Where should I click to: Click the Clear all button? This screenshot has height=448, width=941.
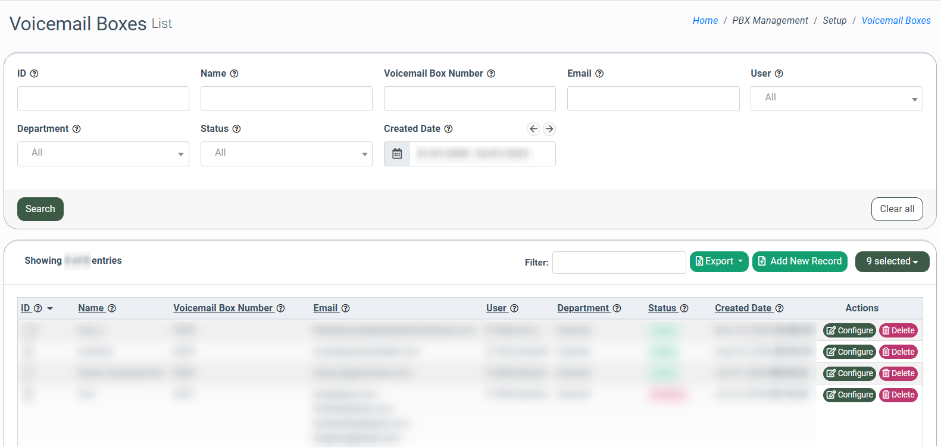click(x=896, y=209)
